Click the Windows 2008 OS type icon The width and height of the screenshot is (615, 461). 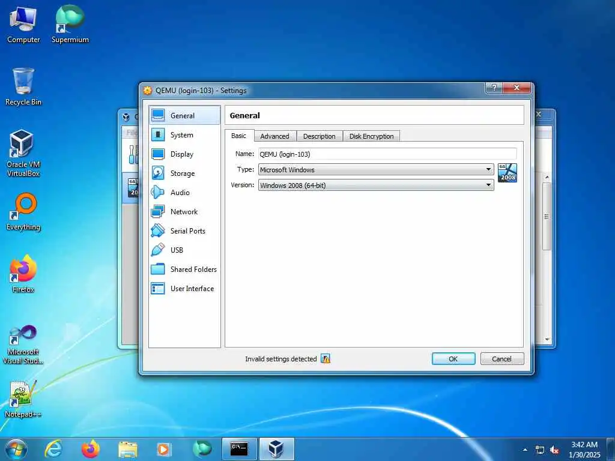tap(507, 173)
